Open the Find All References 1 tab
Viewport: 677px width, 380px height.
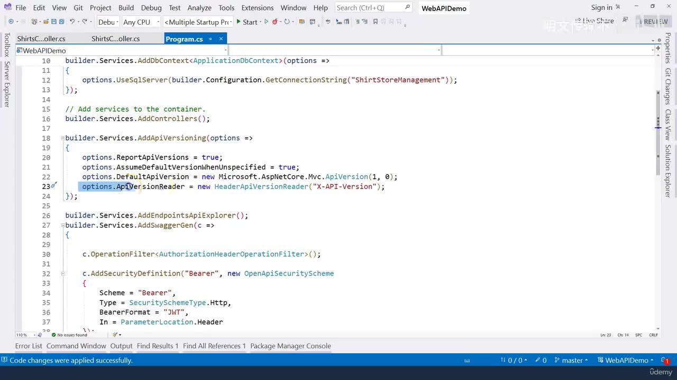point(214,346)
